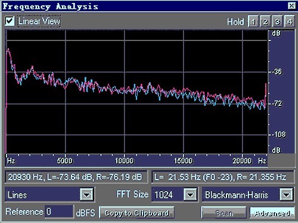This screenshot has height=223, width=298.
Task: Open the Blackmann-Harris window type dropdown arrow
Action: click(286, 194)
